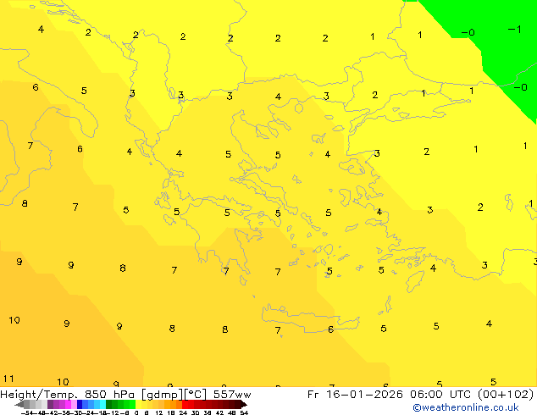Viewport: 537px width, 415px height.
Task: Click the "12" label under the colour scale
Action: click(159, 412)
